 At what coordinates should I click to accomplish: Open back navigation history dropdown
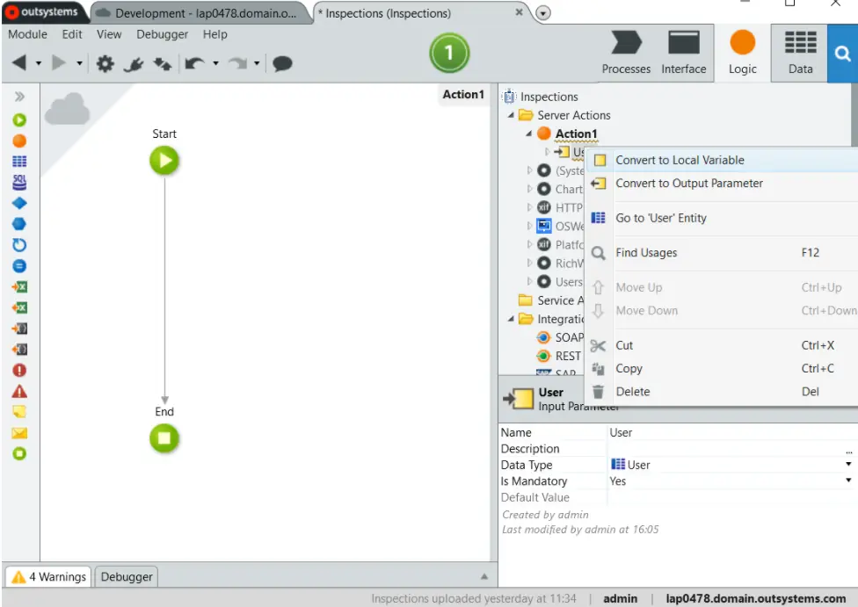(39, 63)
